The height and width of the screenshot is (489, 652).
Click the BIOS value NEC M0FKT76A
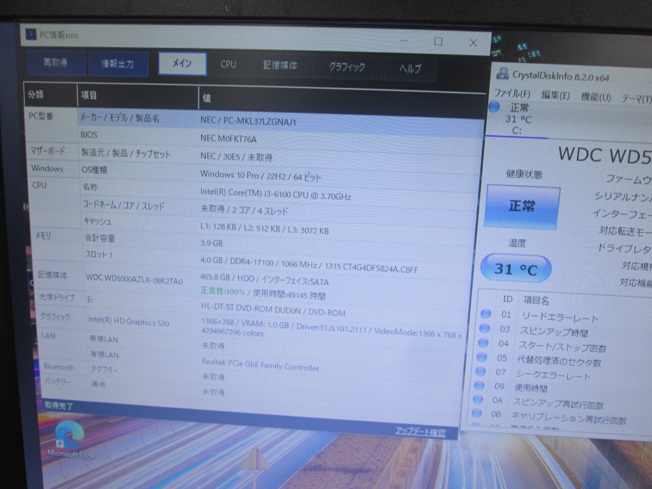(x=228, y=139)
